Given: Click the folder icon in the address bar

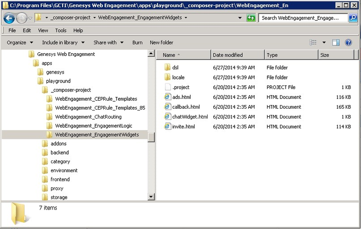Looking at the screenshot, I should coord(38,18).
